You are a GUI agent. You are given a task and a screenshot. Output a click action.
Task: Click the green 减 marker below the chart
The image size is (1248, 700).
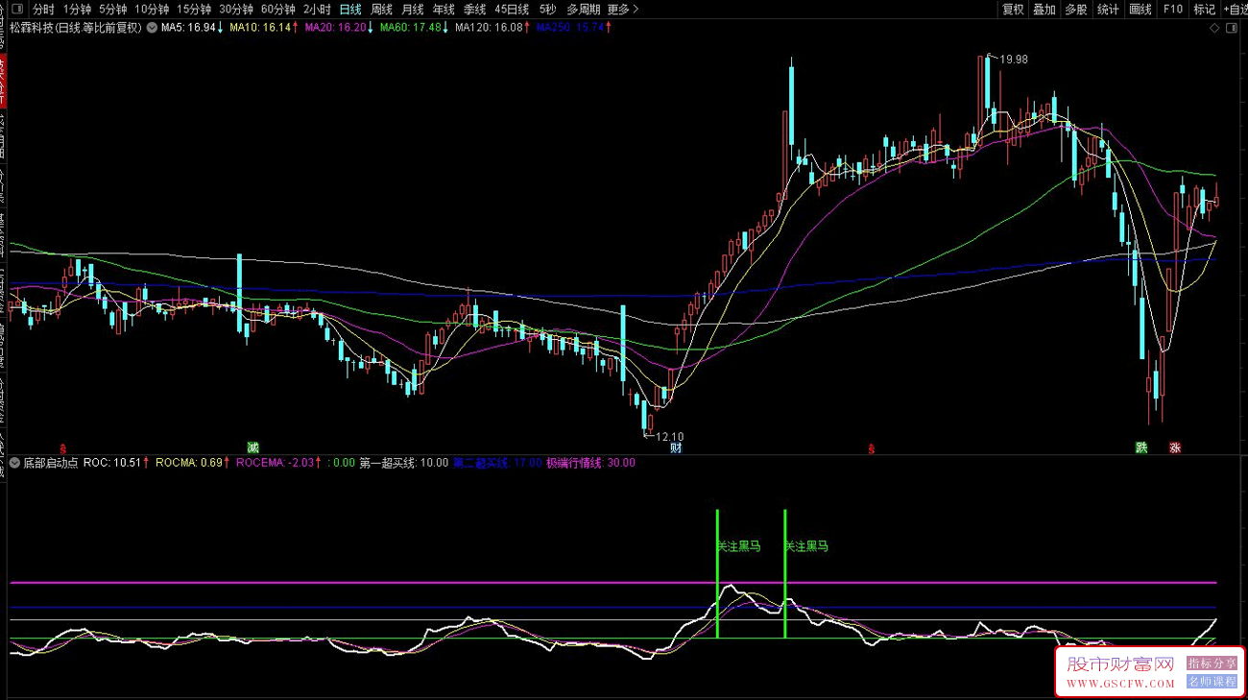[x=252, y=447]
